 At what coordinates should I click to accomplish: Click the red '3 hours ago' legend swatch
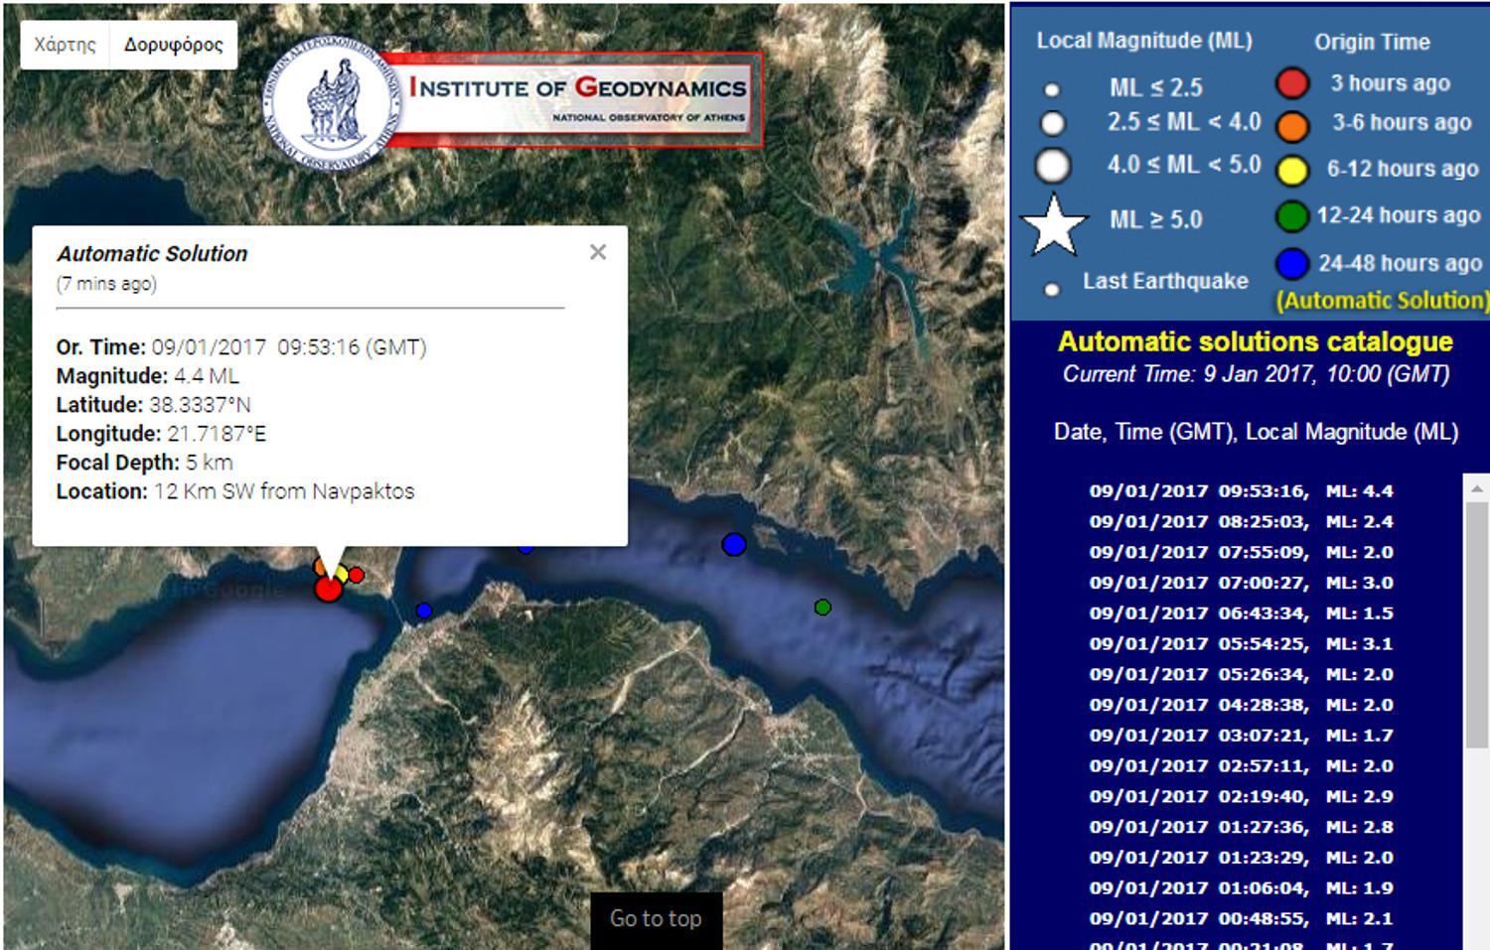coord(1292,83)
